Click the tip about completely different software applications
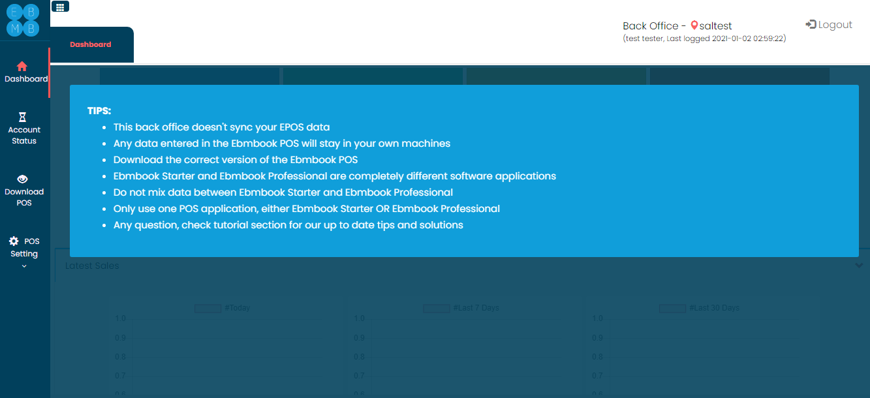This screenshot has height=398, width=870. [335, 176]
